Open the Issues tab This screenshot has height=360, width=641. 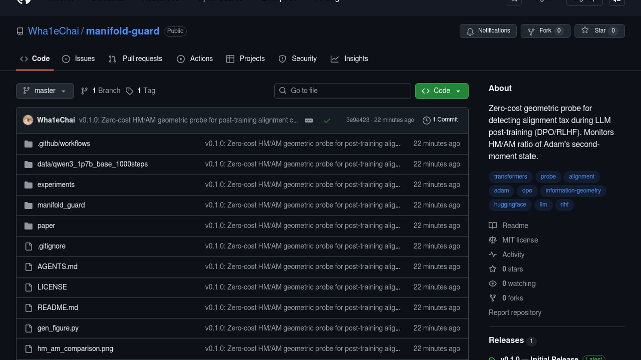[78, 59]
